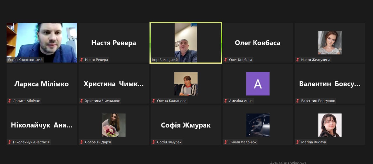This screenshot has height=164, width=373.
Task: Click the Євген Колосовський name label
Action: pyautogui.click(x=25, y=60)
